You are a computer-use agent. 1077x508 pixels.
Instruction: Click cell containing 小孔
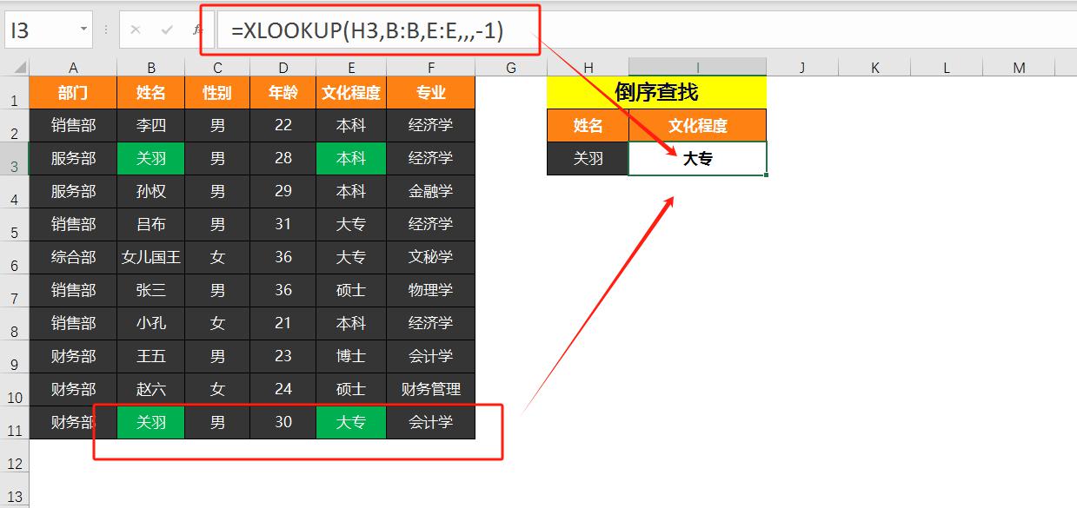point(150,324)
